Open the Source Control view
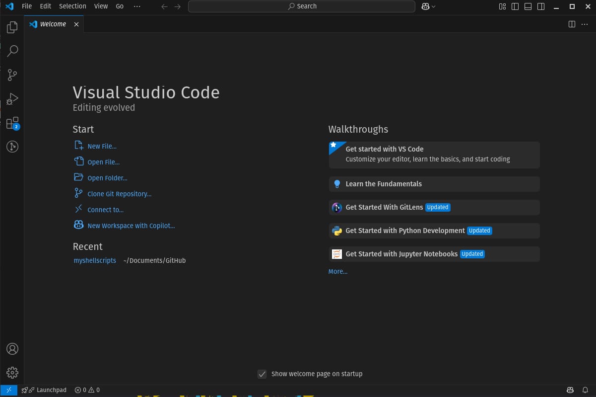596x397 pixels. pyautogui.click(x=12, y=75)
